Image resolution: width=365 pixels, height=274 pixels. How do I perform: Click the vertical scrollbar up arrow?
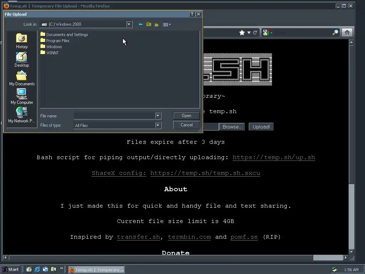[351, 42]
